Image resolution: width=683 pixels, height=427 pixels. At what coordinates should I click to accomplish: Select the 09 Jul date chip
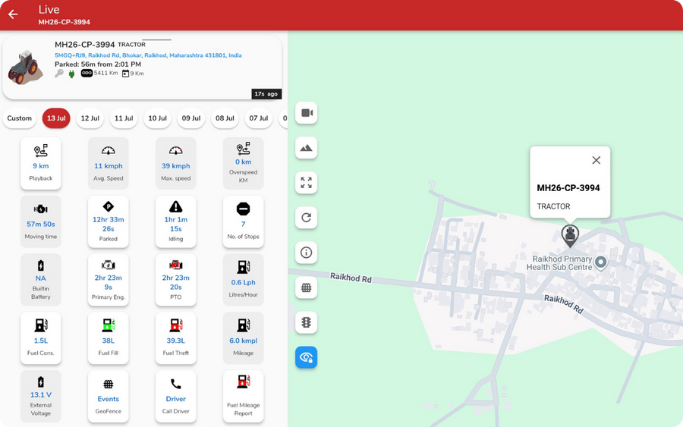191,118
